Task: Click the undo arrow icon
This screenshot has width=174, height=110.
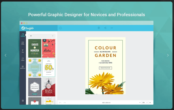Action: pyautogui.click(x=60, y=103)
